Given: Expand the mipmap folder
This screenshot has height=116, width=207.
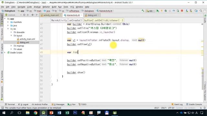Looking at the screenshot, I should tap(11, 46).
